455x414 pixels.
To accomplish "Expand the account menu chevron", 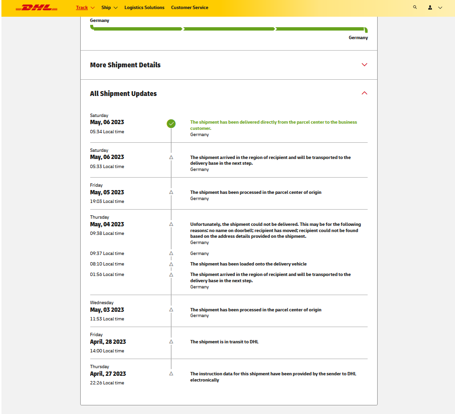I will (x=440, y=8).
